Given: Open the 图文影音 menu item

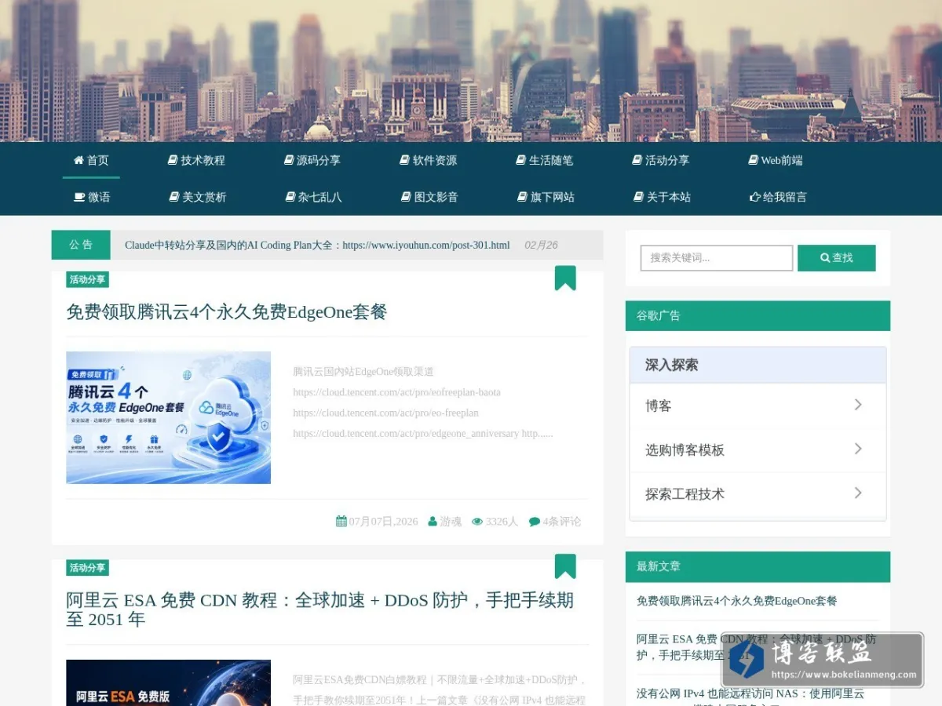Looking at the screenshot, I should (429, 197).
